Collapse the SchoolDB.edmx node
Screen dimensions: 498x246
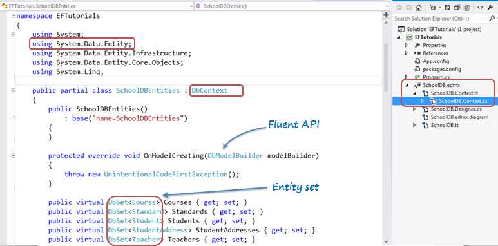click(407, 86)
